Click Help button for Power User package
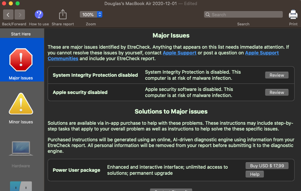 click(255, 174)
